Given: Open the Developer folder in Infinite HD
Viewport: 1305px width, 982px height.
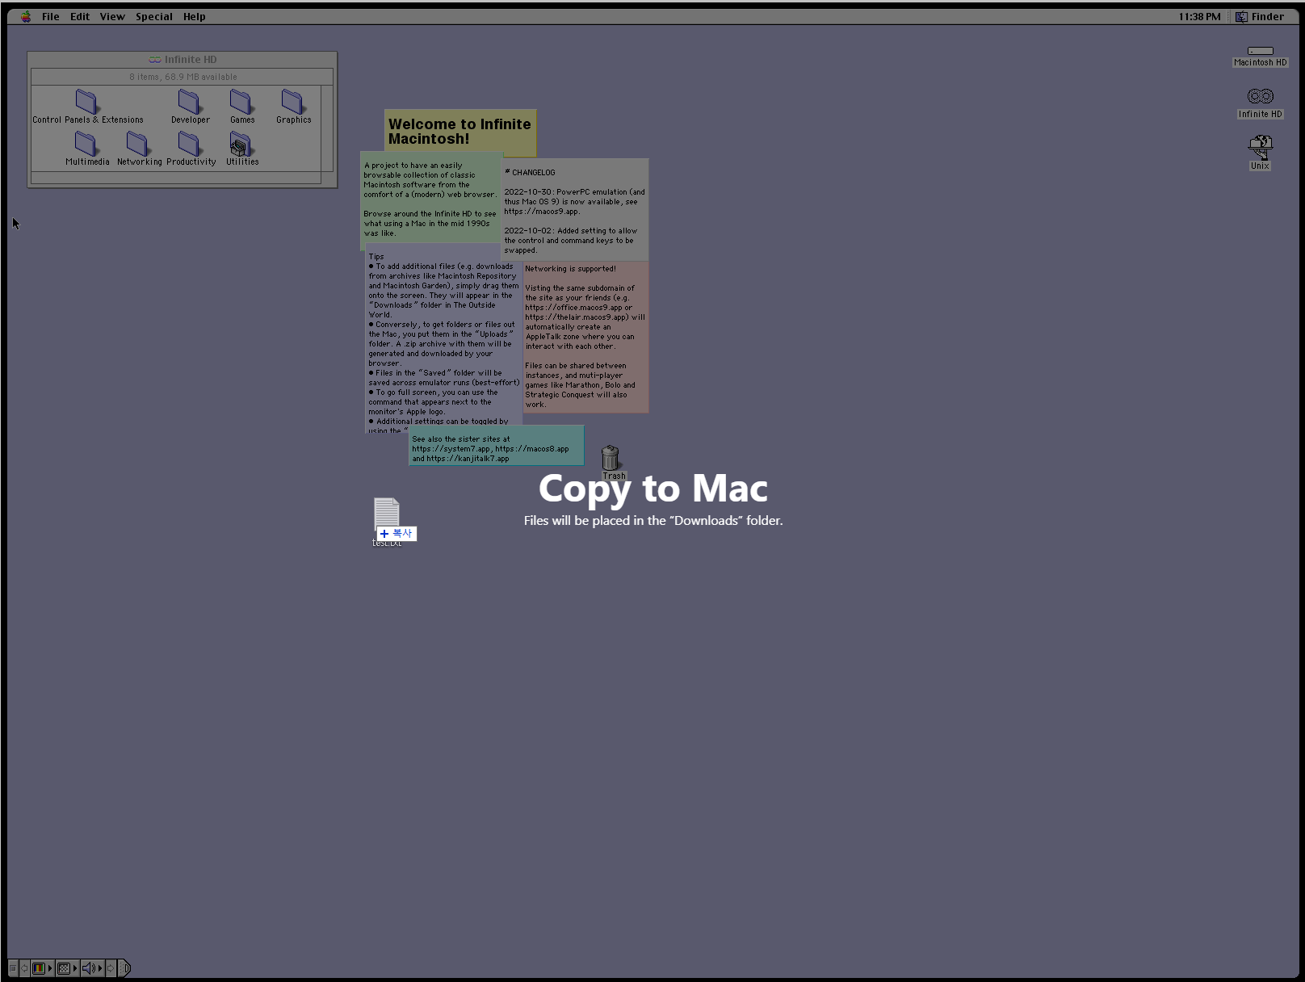Looking at the screenshot, I should pos(190,107).
